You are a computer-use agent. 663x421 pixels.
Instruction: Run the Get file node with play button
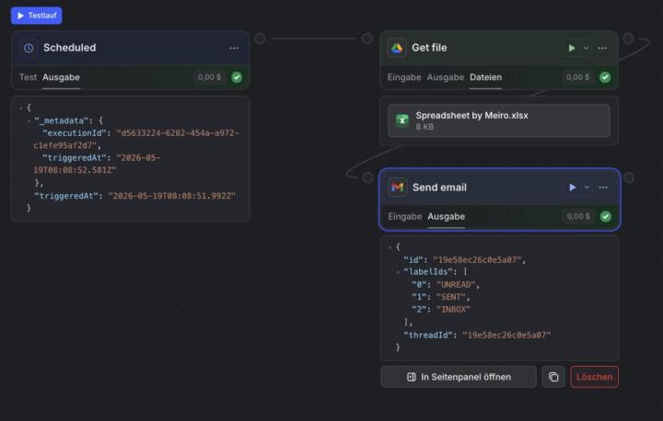coord(572,48)
